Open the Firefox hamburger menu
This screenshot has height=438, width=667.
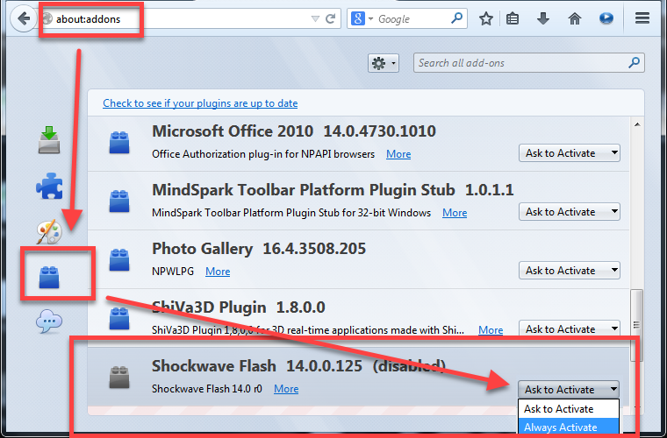[642, 18]
